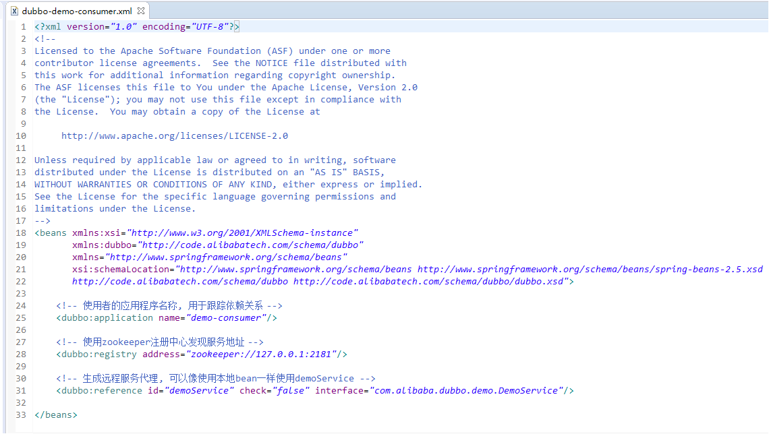Click the "demo-consumer" name value
The image size is (769, 434).
pyautogui.click(x=226, y=317)
